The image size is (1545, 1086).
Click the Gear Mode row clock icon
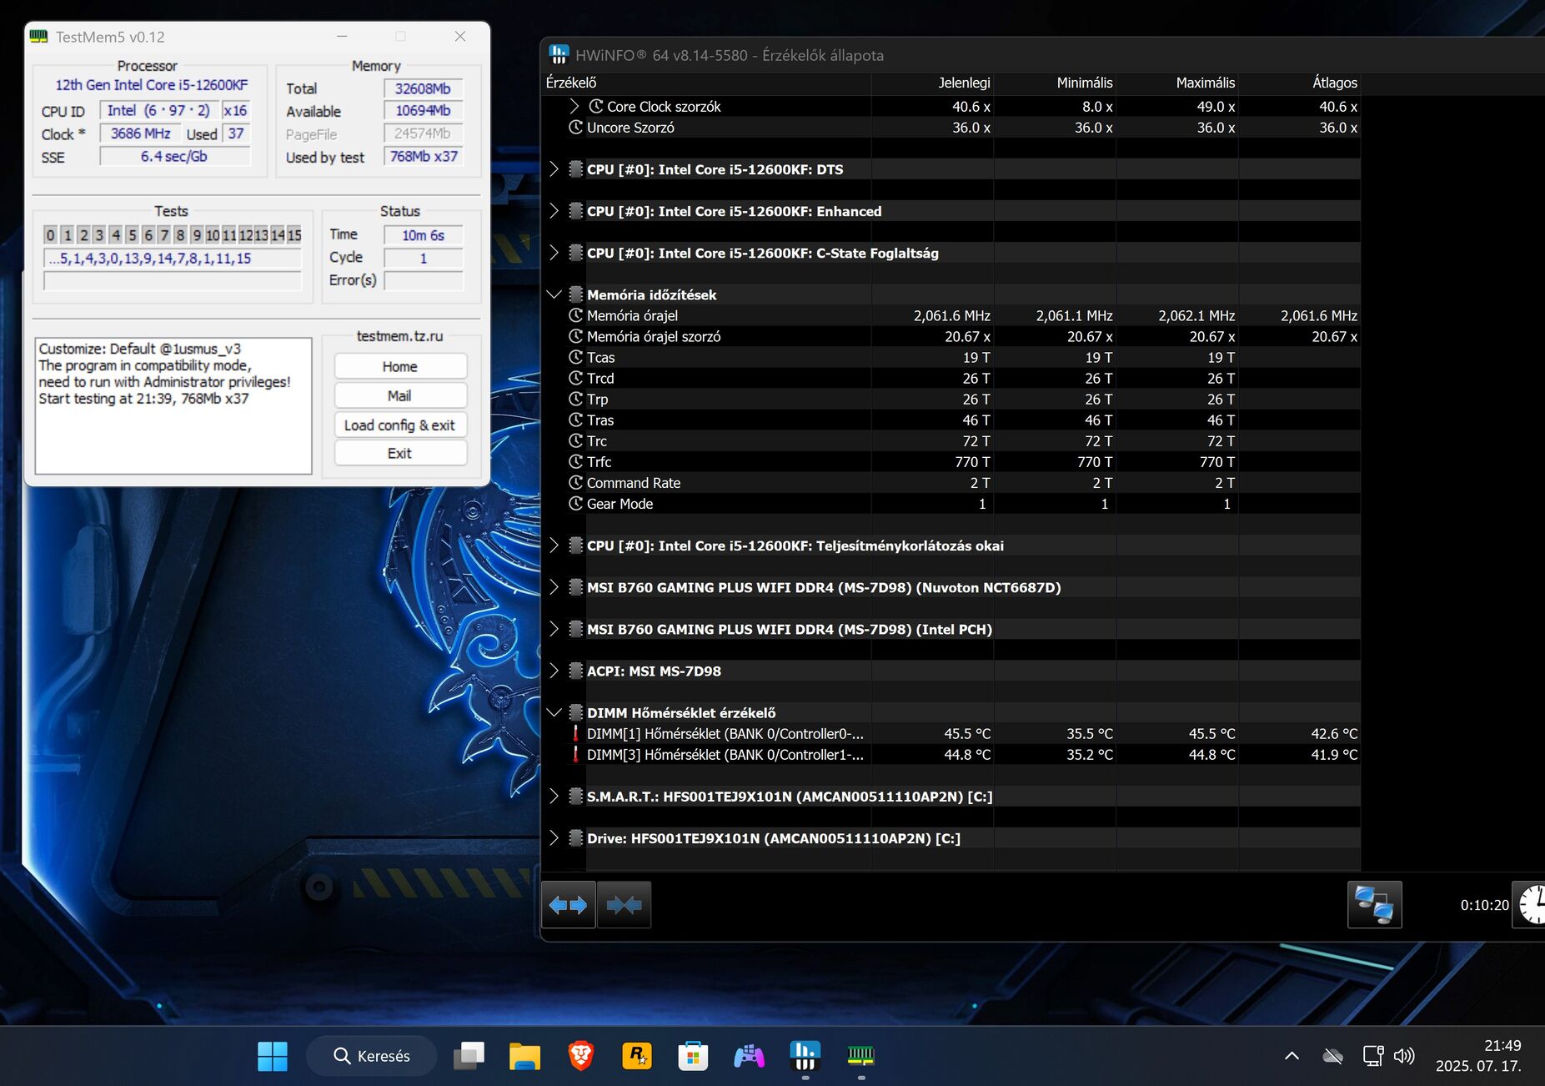click(x=575, y=503)
